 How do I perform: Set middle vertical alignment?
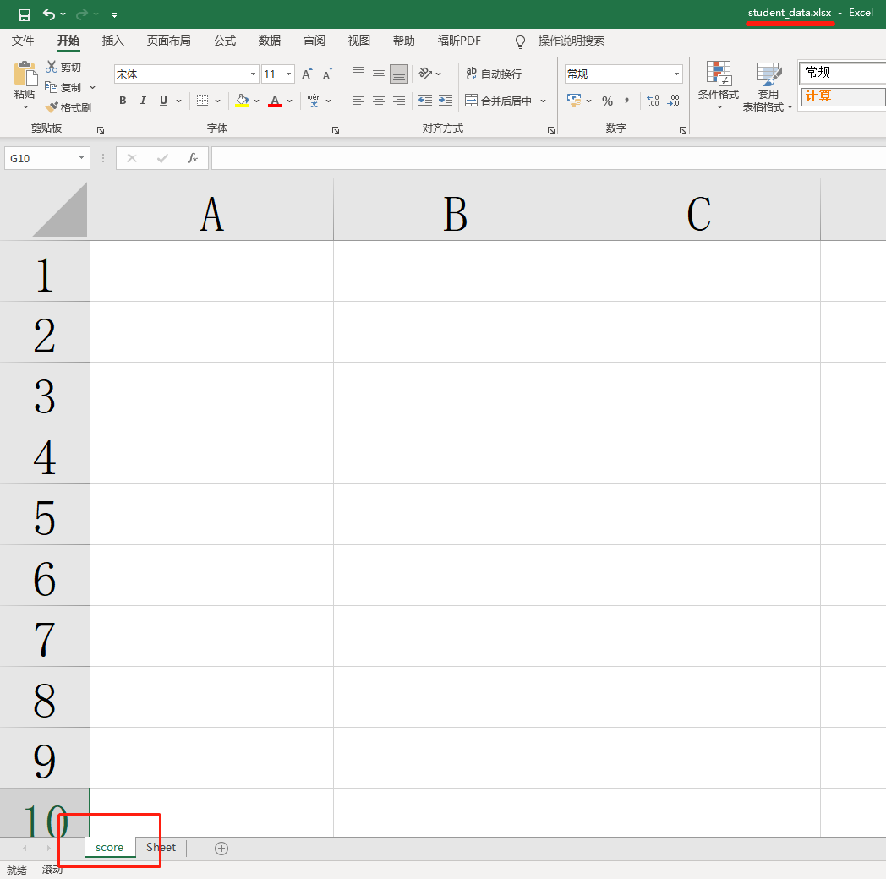[x=379, y=73]
